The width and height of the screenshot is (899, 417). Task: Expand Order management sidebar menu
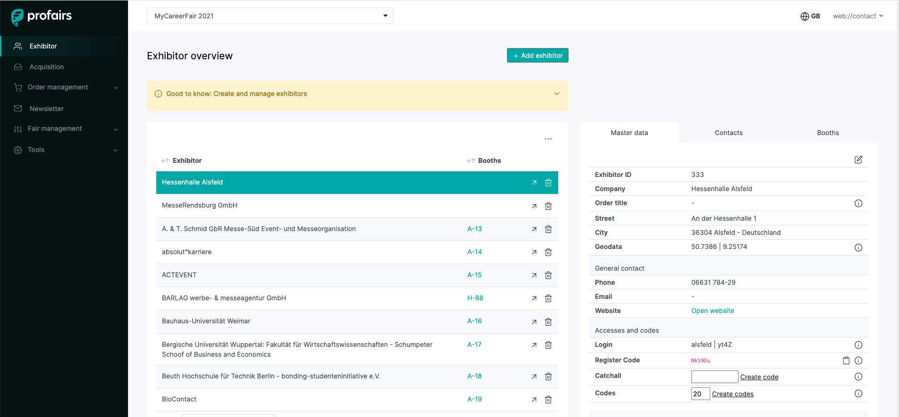(x=64, y=88)
